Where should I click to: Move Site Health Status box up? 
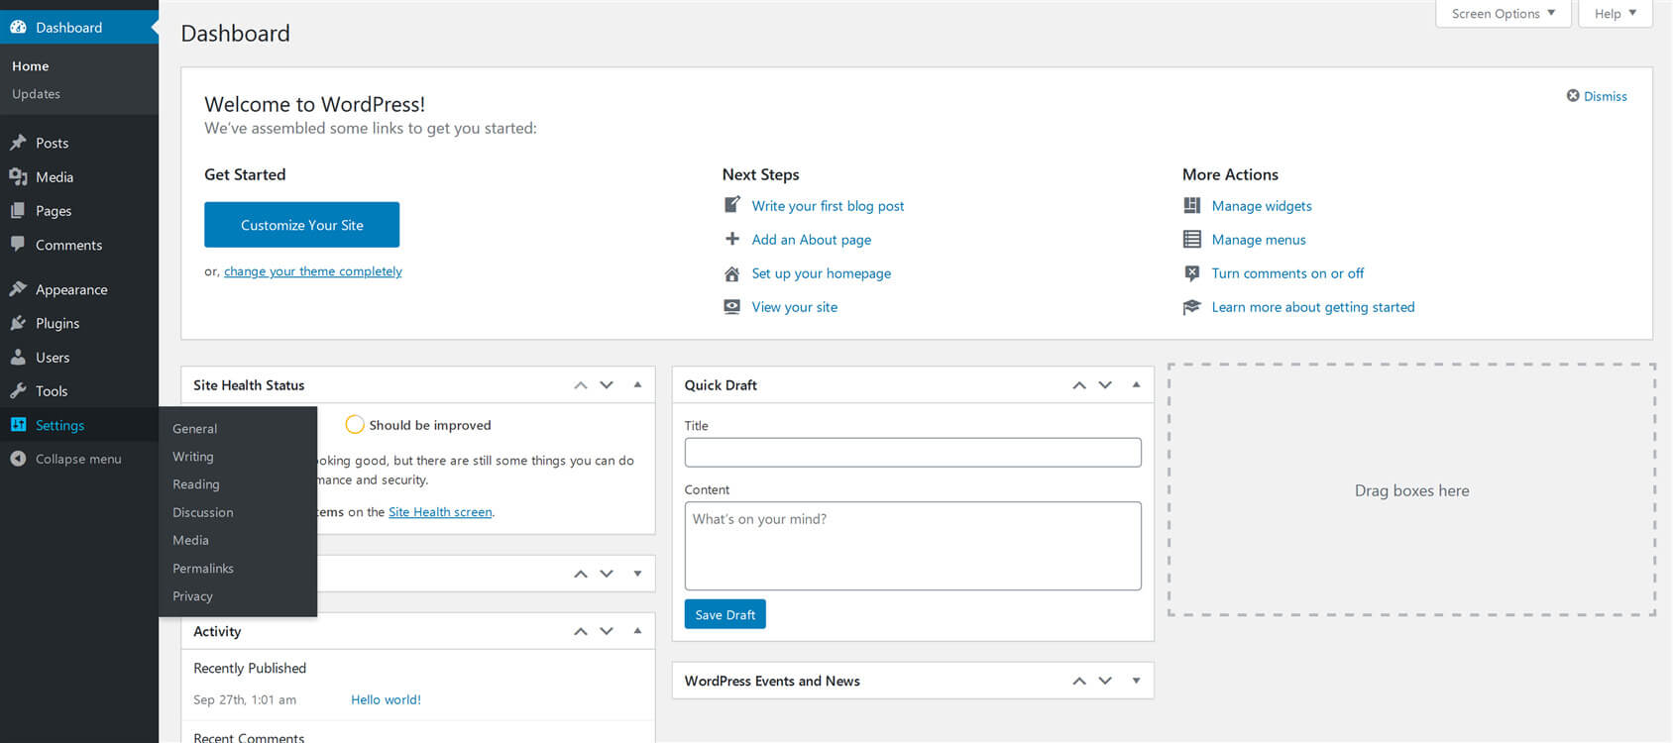[x=581, y=385]
